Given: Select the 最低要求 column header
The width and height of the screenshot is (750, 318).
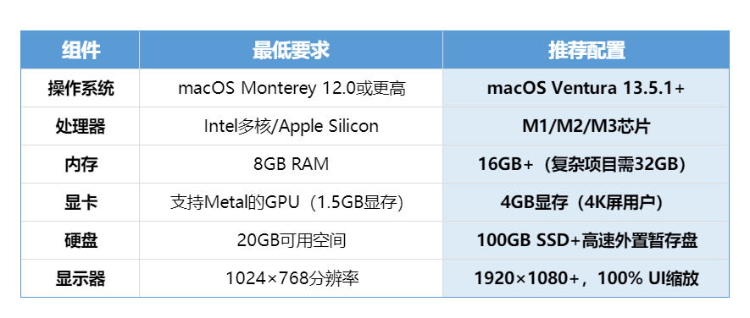Looking at the screenshot, I should pyautogui.click(x=291, y=50).
